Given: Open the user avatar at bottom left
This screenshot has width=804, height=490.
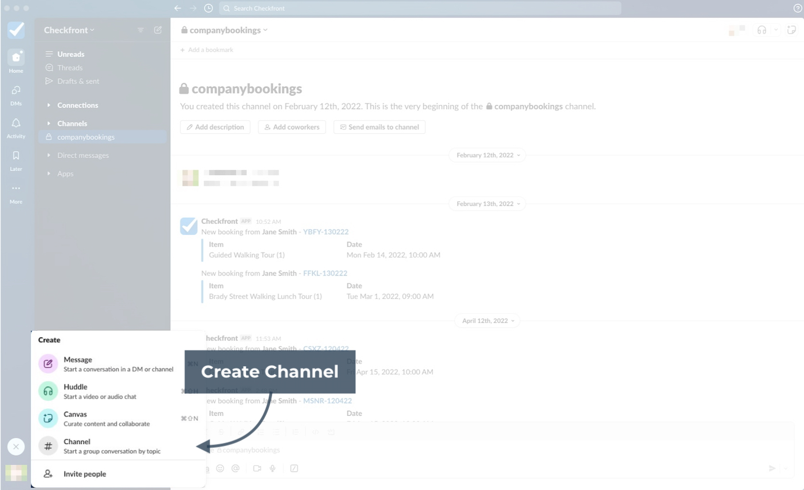Looking at the screenshot, I should pos(16,473).
